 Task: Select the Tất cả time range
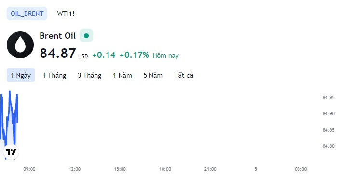click(184, 75)
